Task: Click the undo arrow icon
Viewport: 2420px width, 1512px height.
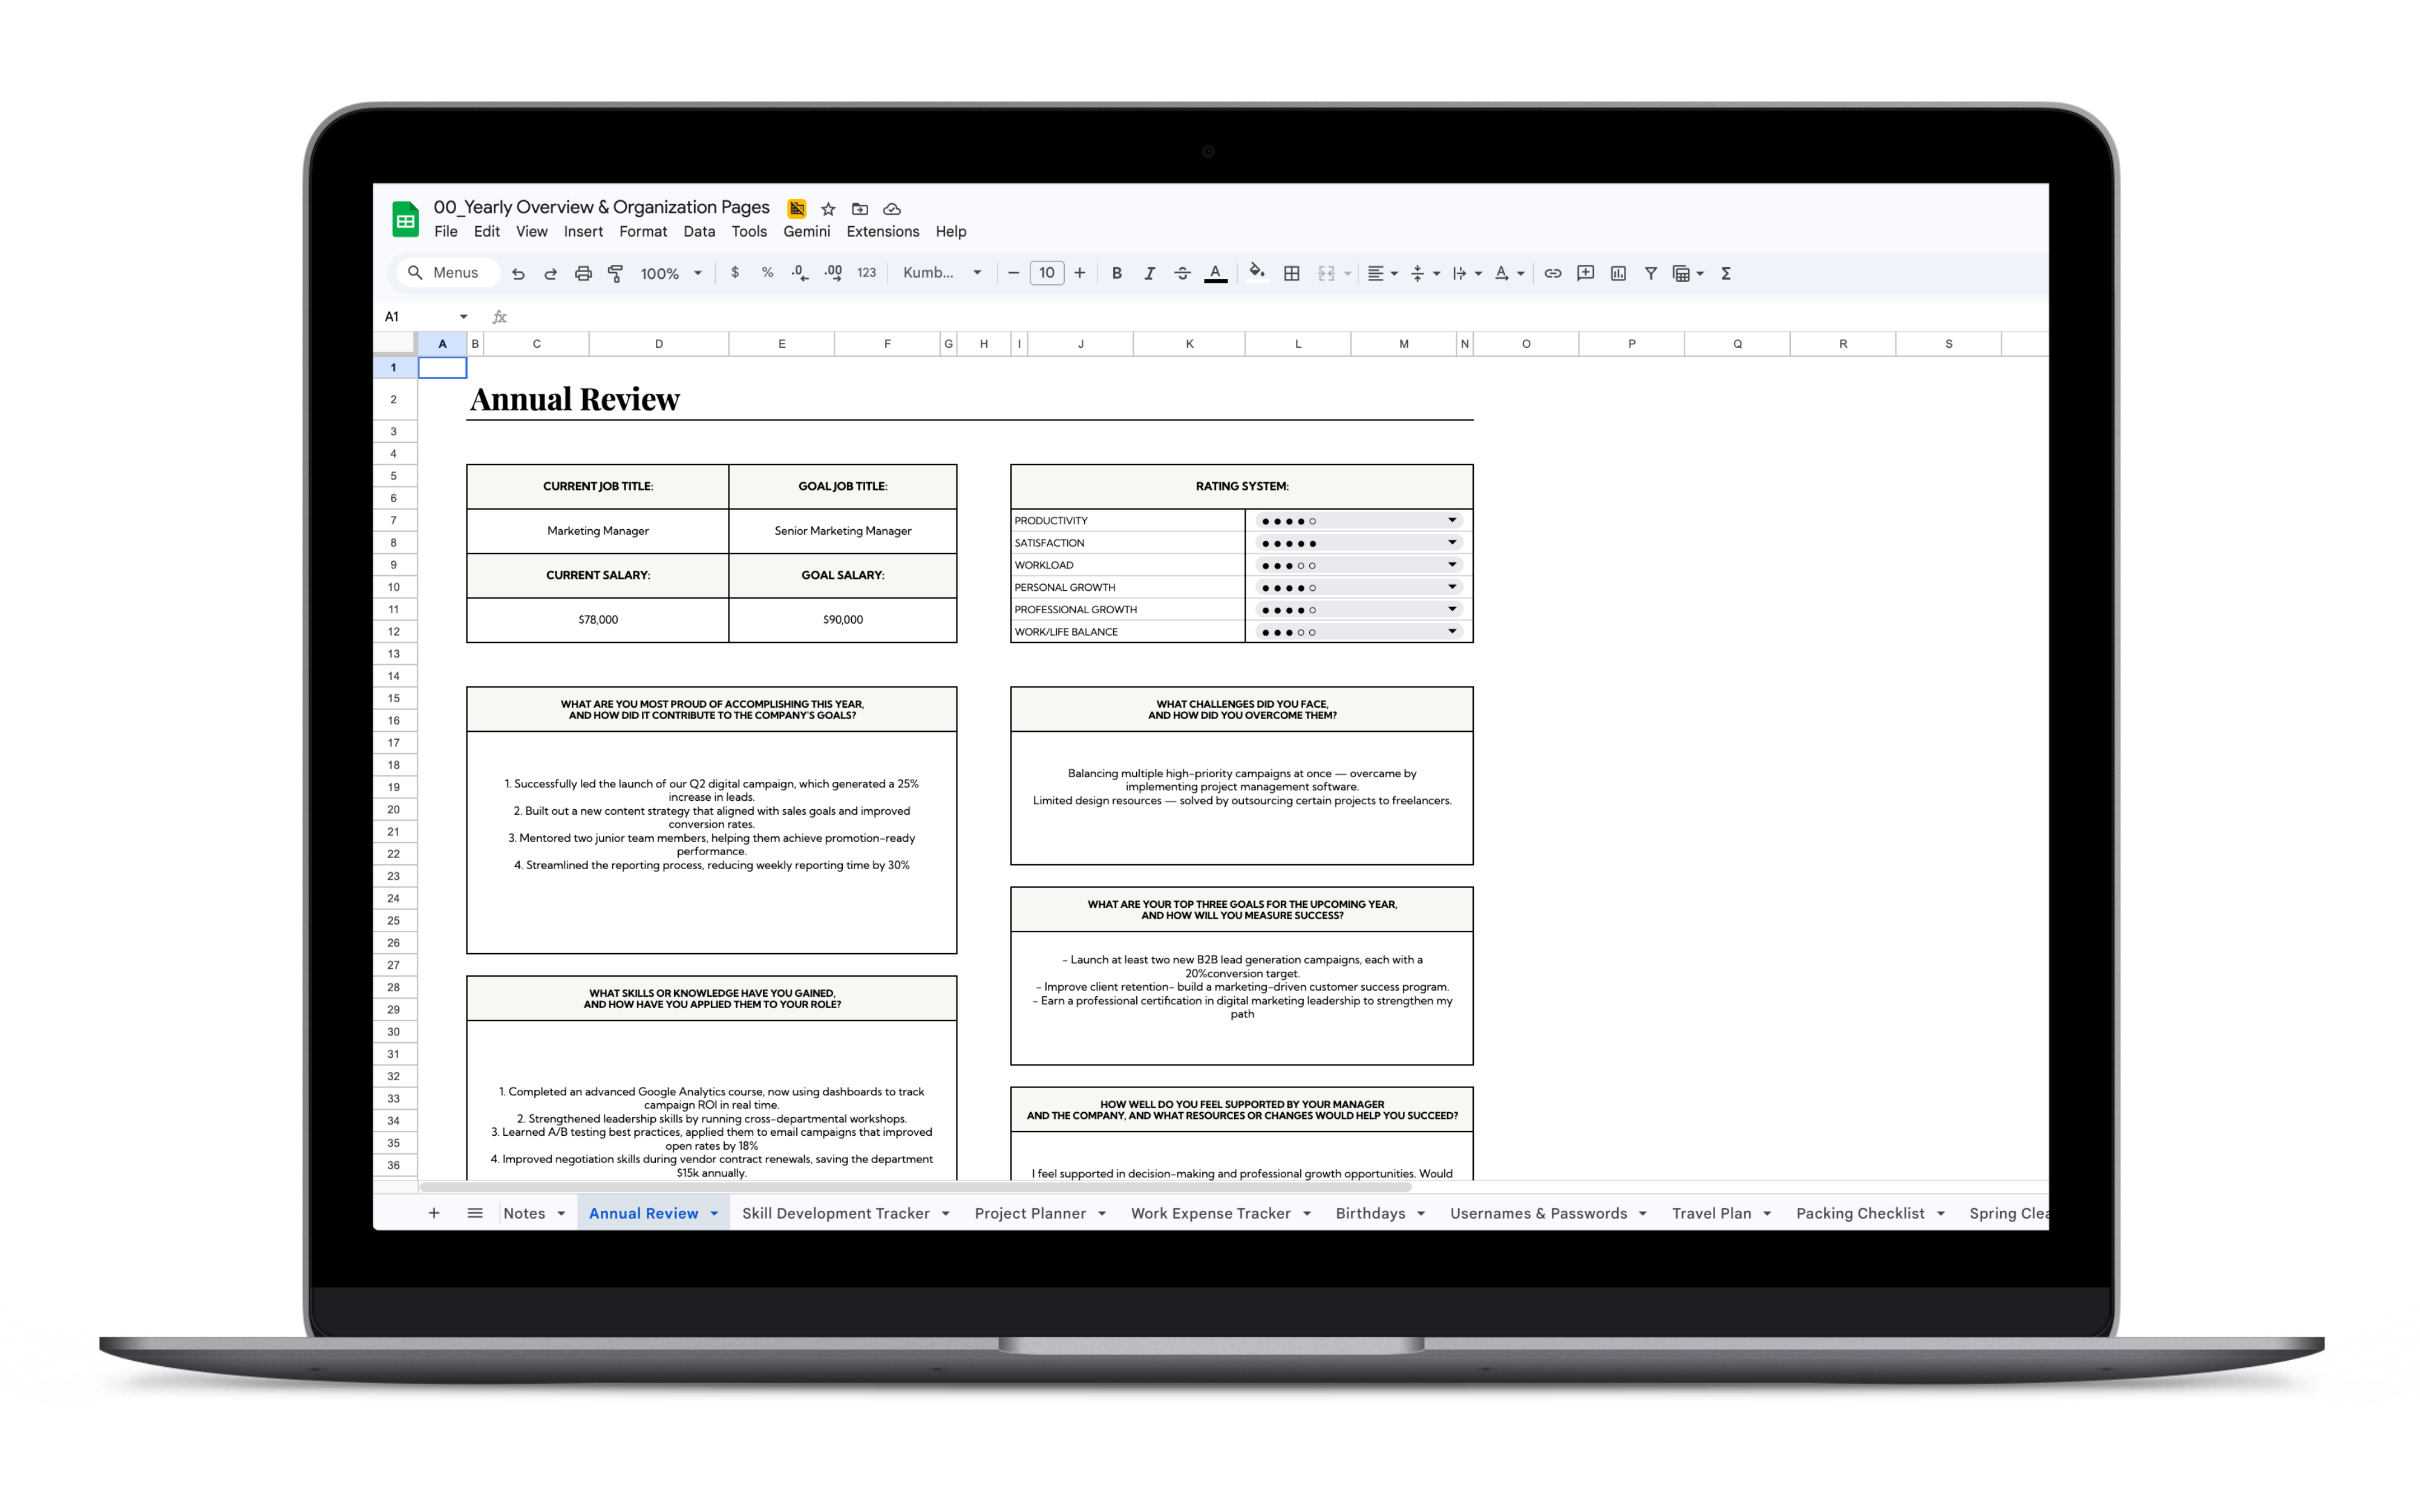Action: pyautogui.click(x=518, y=273)
